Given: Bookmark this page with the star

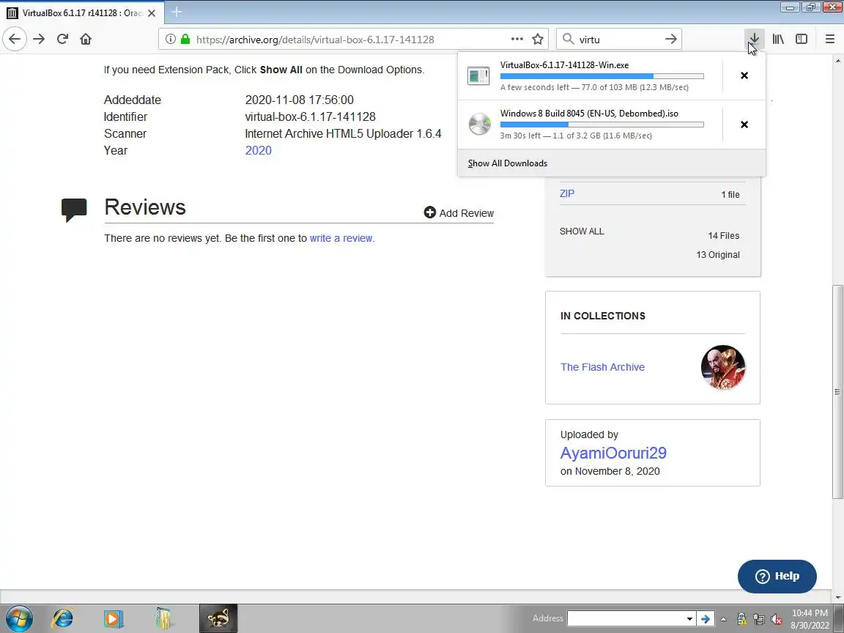Looking at the screenshot, I should tap(537, 40).
